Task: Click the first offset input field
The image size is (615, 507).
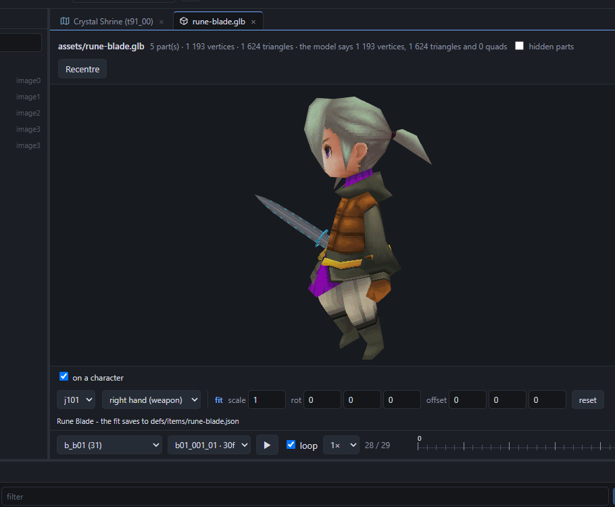Action: [x=468, y=400]
